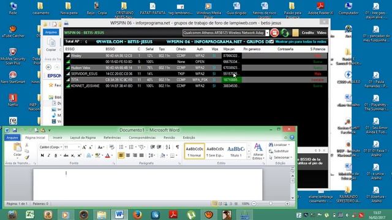Switch to the Exibição tab

(189, 137)
